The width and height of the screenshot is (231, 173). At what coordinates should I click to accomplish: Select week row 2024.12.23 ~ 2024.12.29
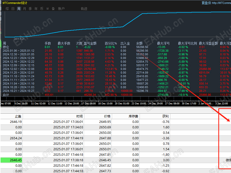tap(116, 58)
